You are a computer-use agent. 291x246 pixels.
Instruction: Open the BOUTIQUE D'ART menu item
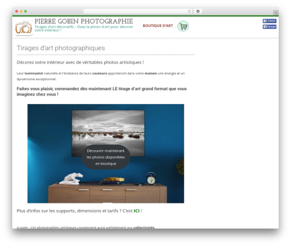click(x=158, y=26)
